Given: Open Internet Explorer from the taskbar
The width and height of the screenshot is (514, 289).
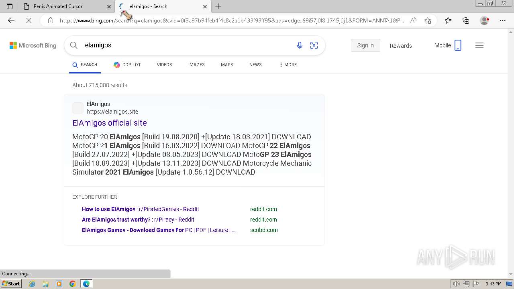Looking at the screenshot, I should point(32,284).
